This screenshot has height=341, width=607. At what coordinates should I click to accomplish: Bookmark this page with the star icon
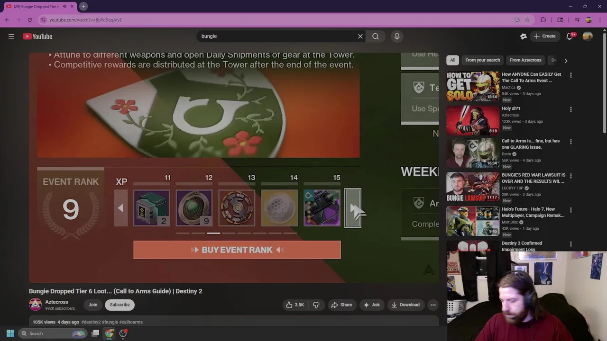tap(527, 20)
